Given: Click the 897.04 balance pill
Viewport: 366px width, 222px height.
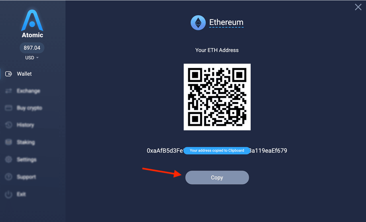Looking at the screenshot, I should pyautogui.click(x=32, y=48).
